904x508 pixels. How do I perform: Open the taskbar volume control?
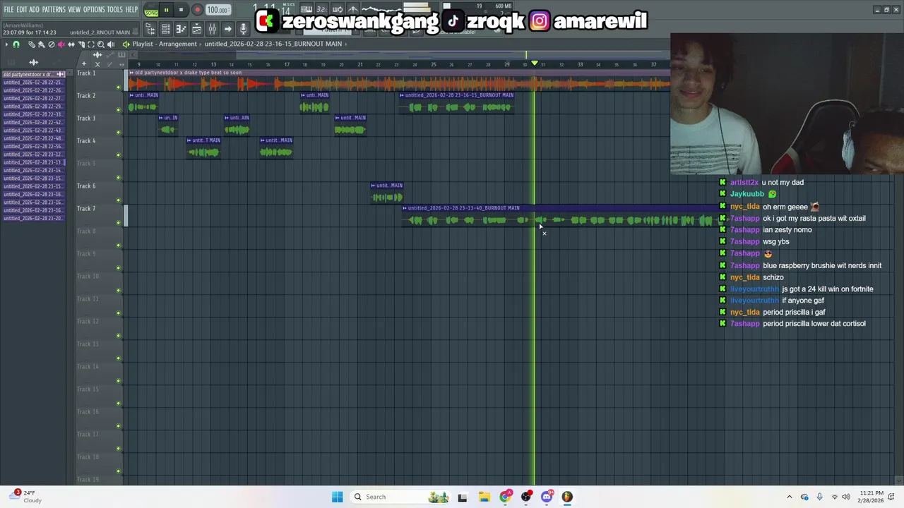pos(846,497)
